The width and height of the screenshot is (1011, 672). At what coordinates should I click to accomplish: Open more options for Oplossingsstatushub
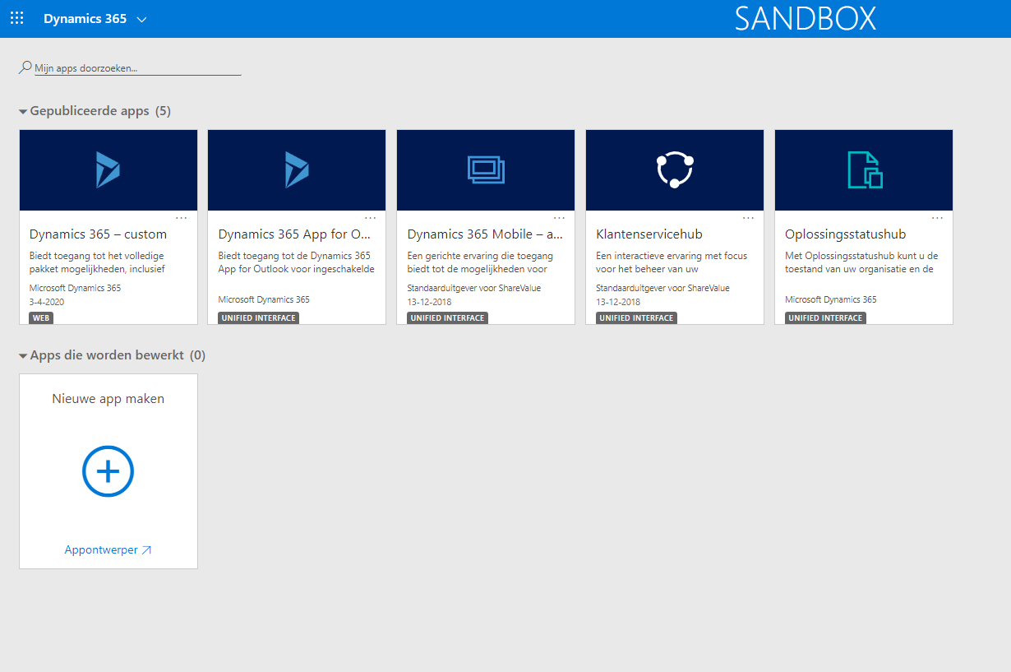coord(938,218)
